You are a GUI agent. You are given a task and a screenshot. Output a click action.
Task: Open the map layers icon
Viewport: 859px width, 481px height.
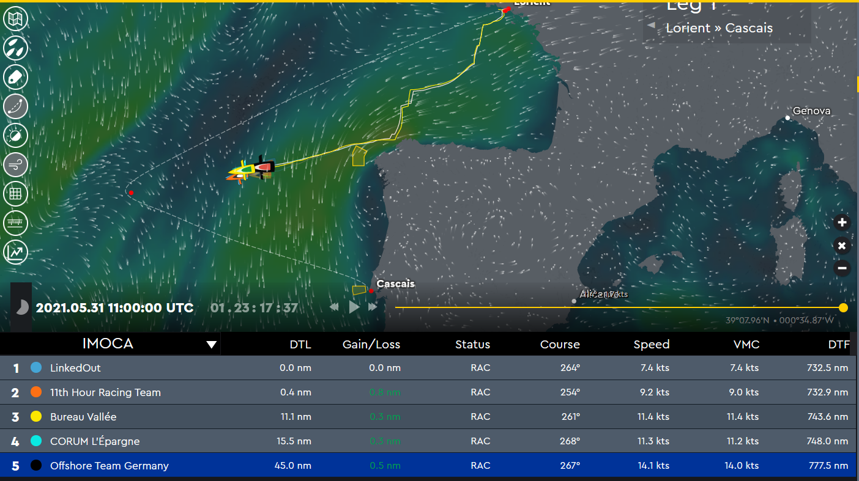(16, 18)
